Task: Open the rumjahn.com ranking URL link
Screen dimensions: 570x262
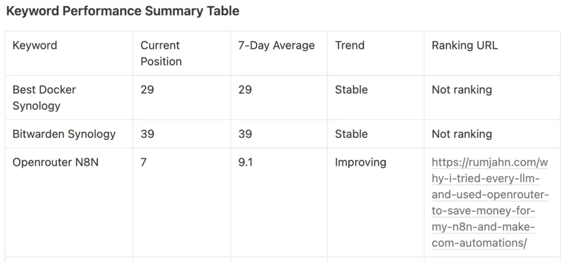Action: [x=490, y=203]
